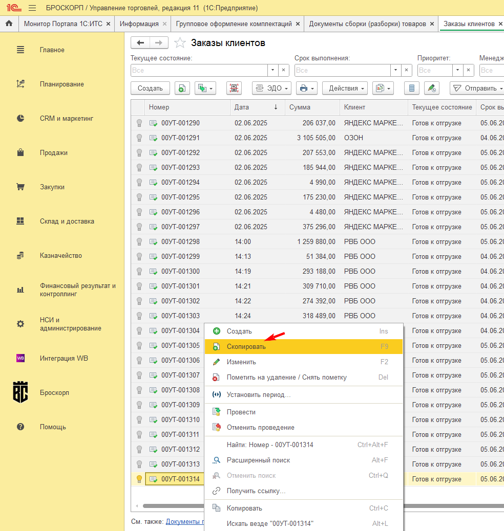Open the Документы link next to См. также

(184, 521)
